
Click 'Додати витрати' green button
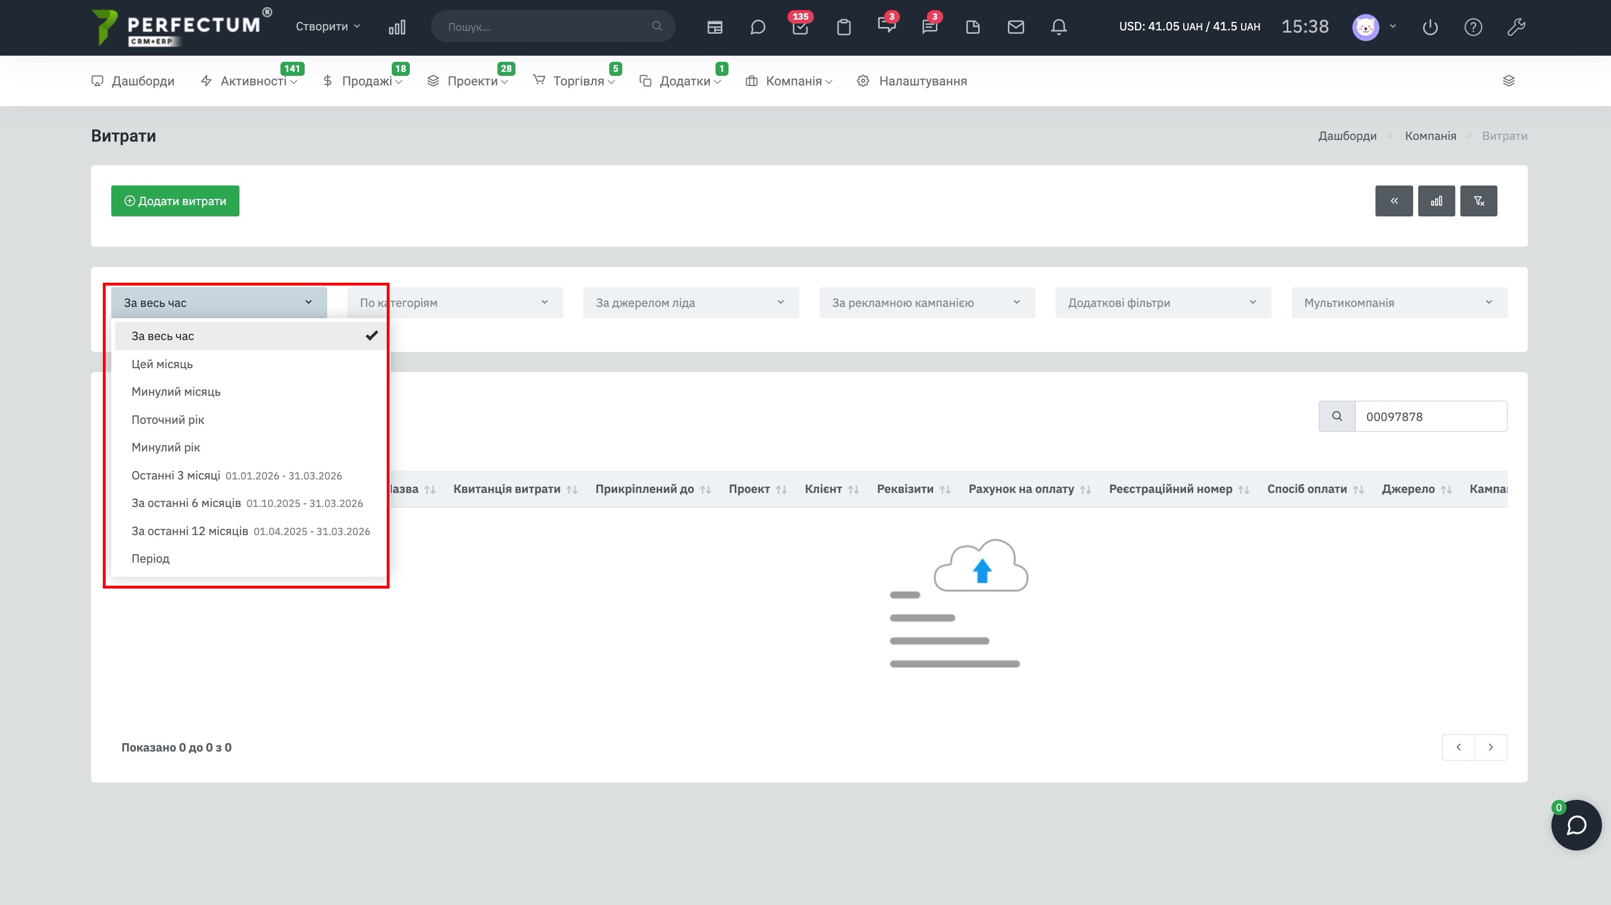(175, 201)
